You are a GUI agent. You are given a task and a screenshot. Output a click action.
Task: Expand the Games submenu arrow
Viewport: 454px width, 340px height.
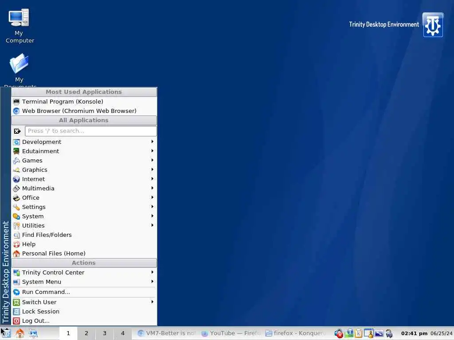[153, 160]
